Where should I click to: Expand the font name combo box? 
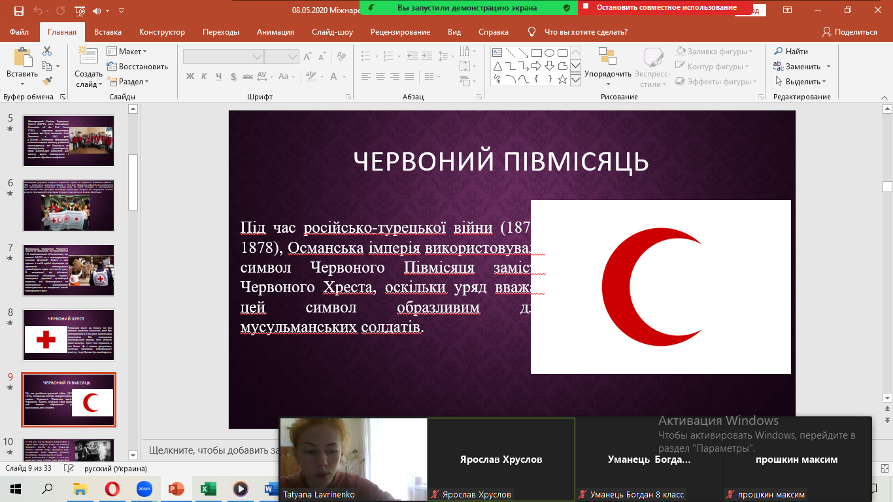(x=258, y=57)
